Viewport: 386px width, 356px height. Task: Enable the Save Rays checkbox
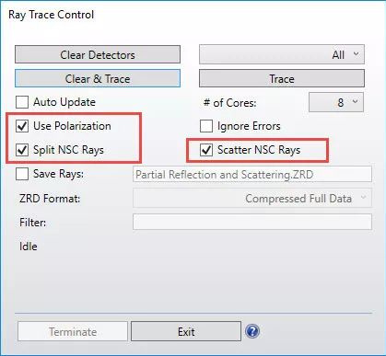[x=22, y=174]
